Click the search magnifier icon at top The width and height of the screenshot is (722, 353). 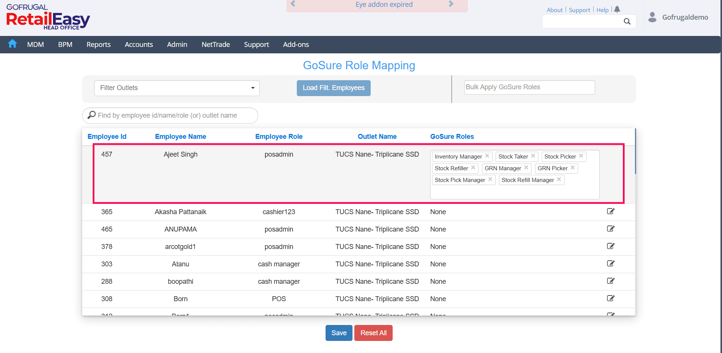pyautogui.click(x=627, y=22)
